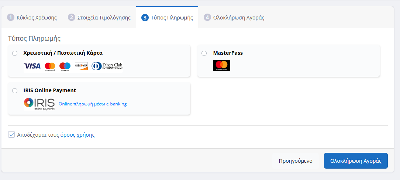
Task: Click the Maestro card logo
Action: [x=65, y=66]
